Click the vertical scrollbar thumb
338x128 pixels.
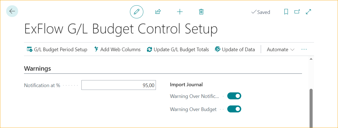[x=311, y=109]
